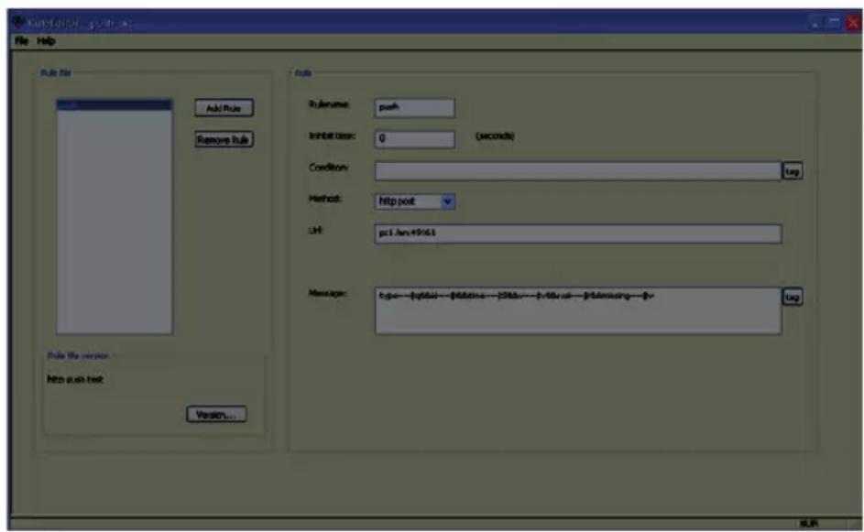Screen dimensions: 864x532
Task: Close the window with the red X
Action: click(x=853, y=23)
